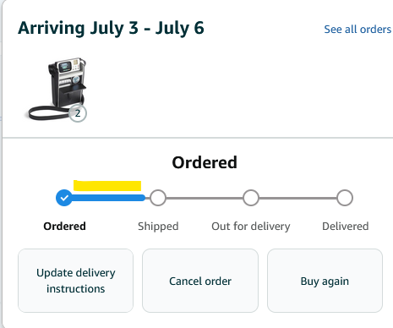
Task: Click the Delivered label under tracker
Action: (x=346, y=227)
